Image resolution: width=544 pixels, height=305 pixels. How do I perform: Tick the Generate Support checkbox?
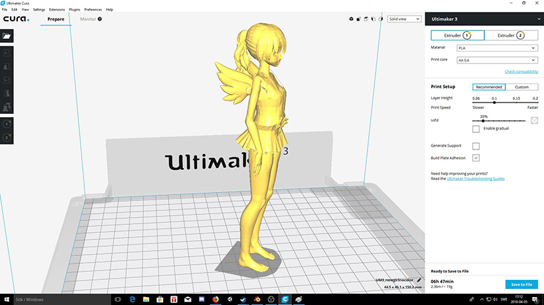pos(476,146)
